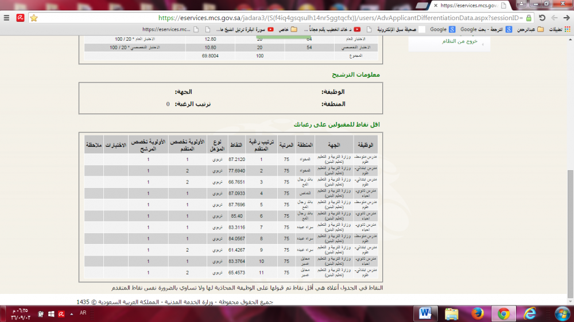Click points value 83.3764
574x322 pixels.
pos(237,261)
